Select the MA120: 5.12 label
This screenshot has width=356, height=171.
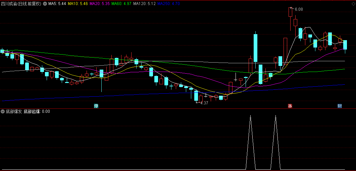(x=144, y=4)
